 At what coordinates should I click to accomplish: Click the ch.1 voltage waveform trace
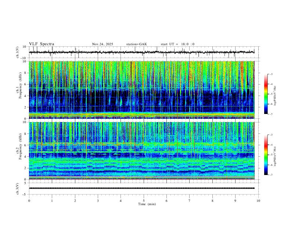click(x=141, y=52)
